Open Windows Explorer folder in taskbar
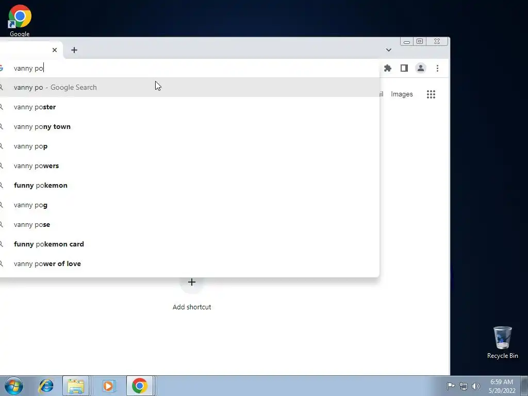 76,386
